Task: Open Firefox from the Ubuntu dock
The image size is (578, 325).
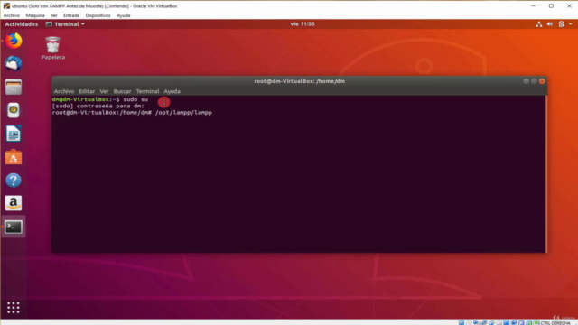Action: click(x=14, y=41)
